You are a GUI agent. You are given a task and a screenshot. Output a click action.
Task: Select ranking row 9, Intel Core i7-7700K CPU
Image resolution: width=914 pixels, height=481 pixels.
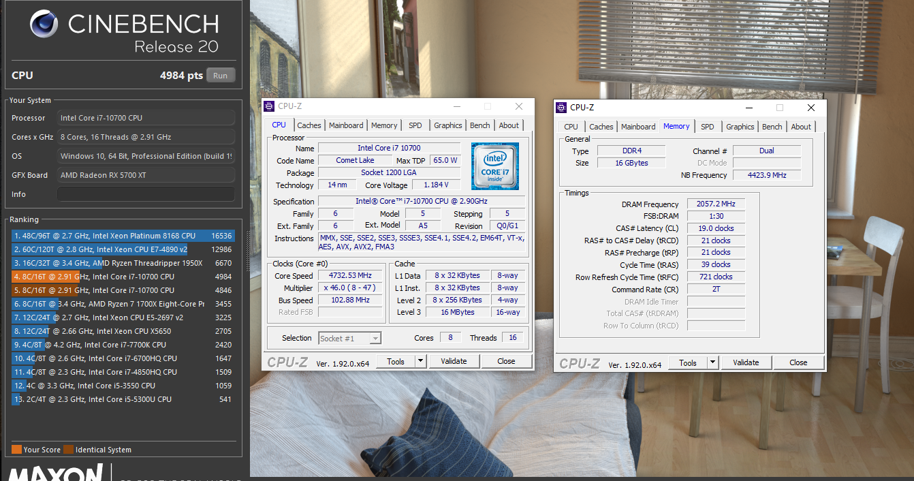point(123,345)
